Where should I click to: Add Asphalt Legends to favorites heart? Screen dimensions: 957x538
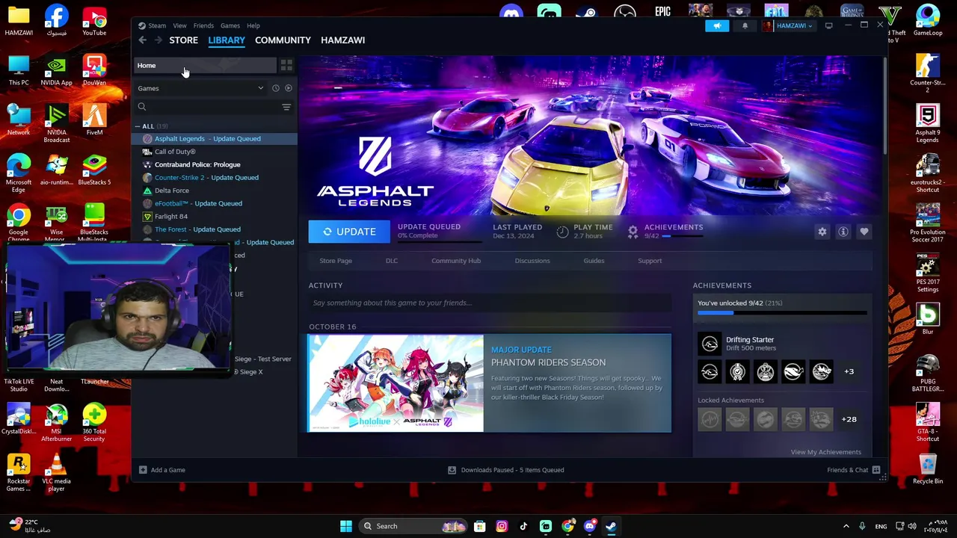tap(864, 232)
